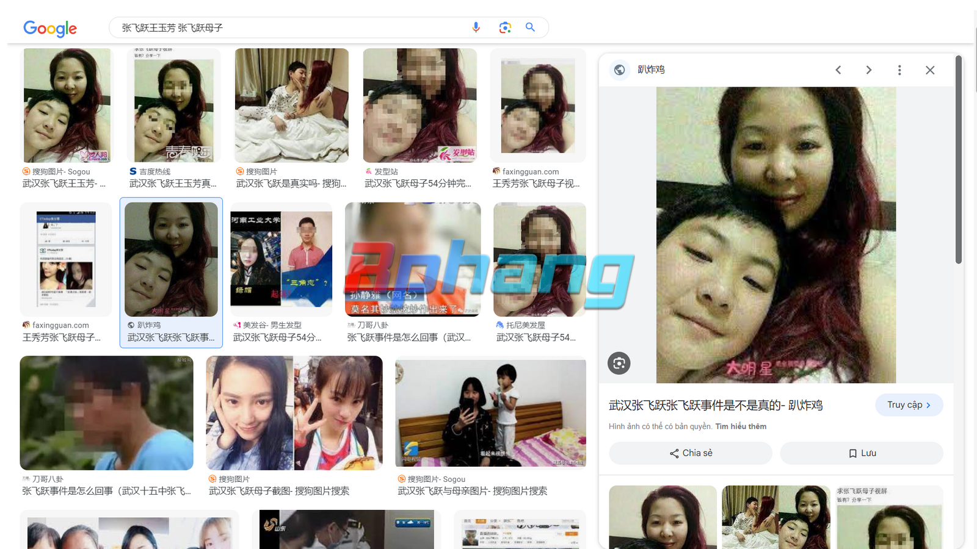Viewport: 977px width, 549px height.
Task: Start a voice search with the microphone
Action: (x=476, y=27)
